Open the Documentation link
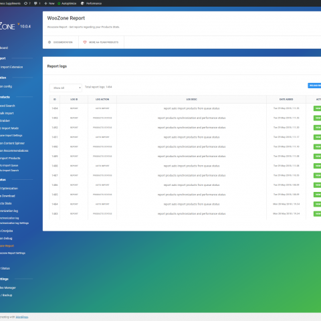Viewport: 321px width, 321px height. pos(63,42)
